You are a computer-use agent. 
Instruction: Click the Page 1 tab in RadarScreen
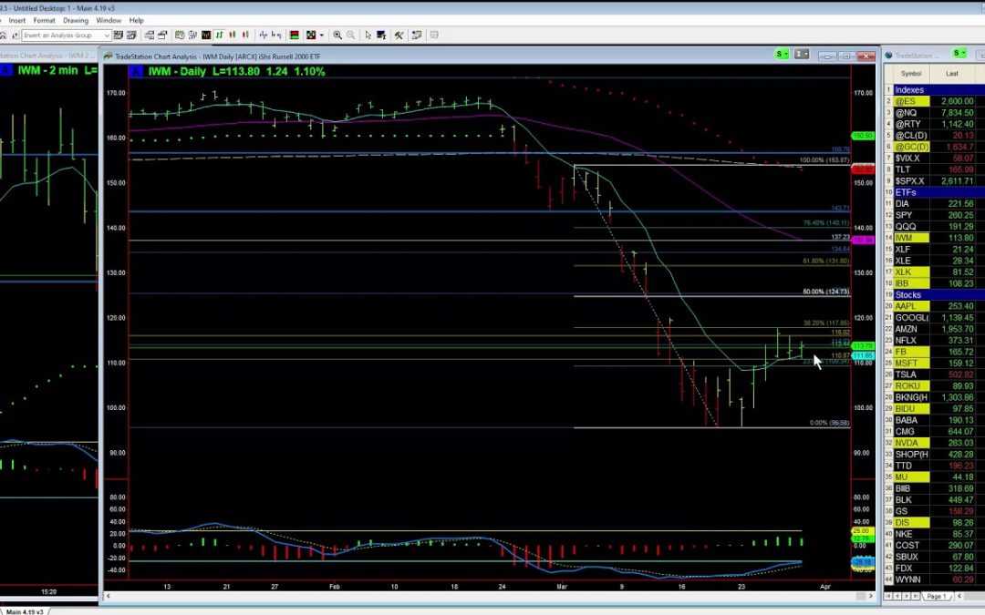click(936, 596)
